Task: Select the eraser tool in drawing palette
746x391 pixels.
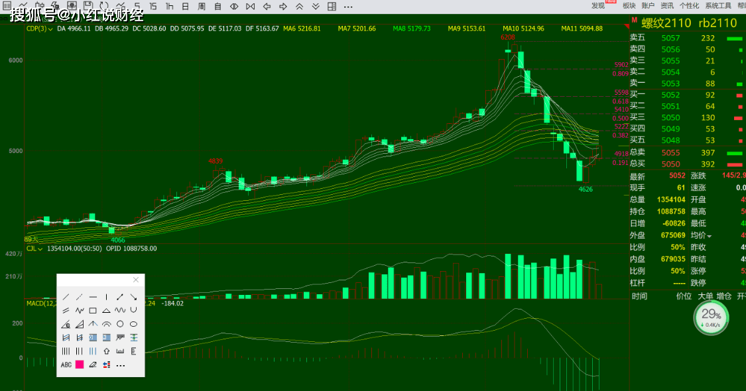Action: point(93,364)
